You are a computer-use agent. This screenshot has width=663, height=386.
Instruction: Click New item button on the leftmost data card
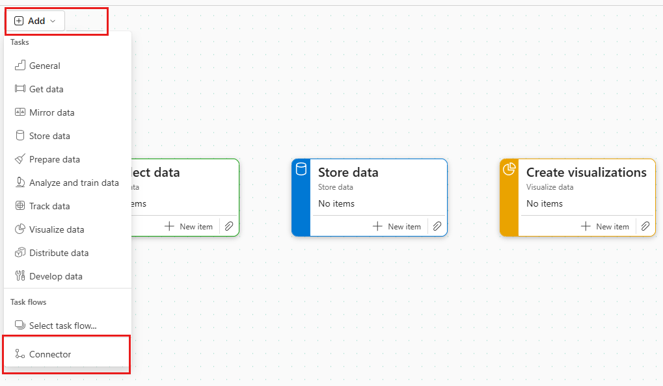click(x=189, y=225)
